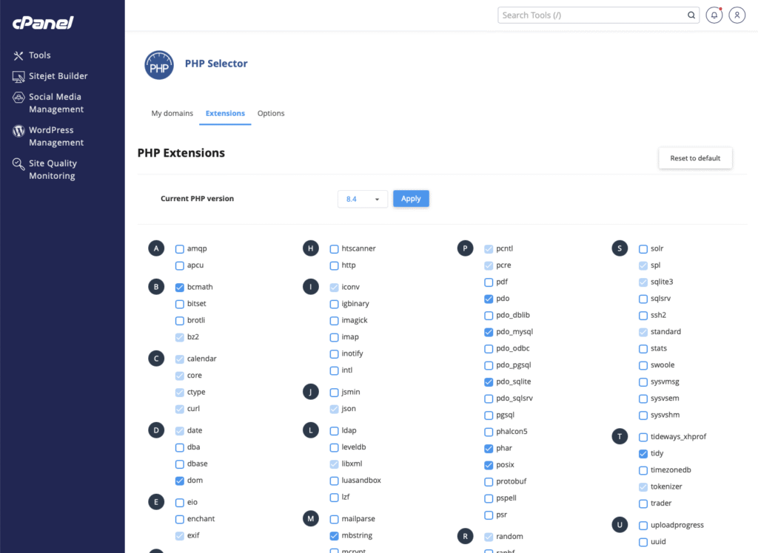The width and height of the screenshot is (758, 553).
Task: Open the Options tab
Action: point(271,114)
